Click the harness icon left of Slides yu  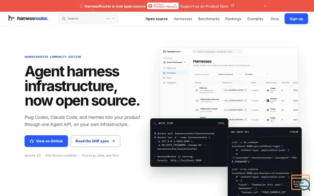(x=197, y=90)
